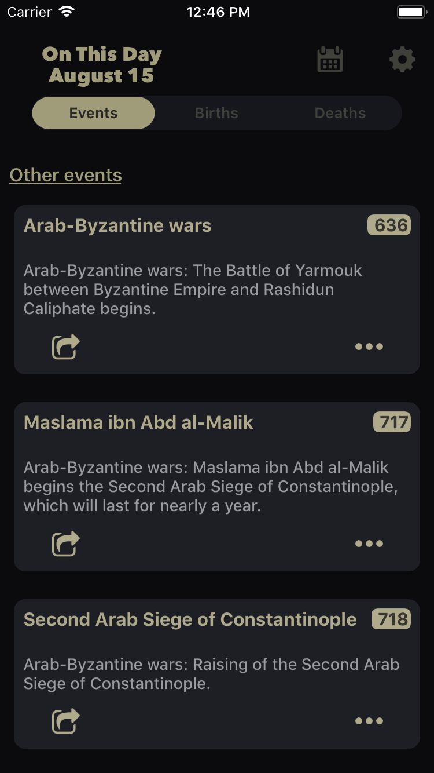This screenshot has height=773, width=434.
Task: Tap the 718 year badge
Action: pyautogui.click(x=391, y=619)
